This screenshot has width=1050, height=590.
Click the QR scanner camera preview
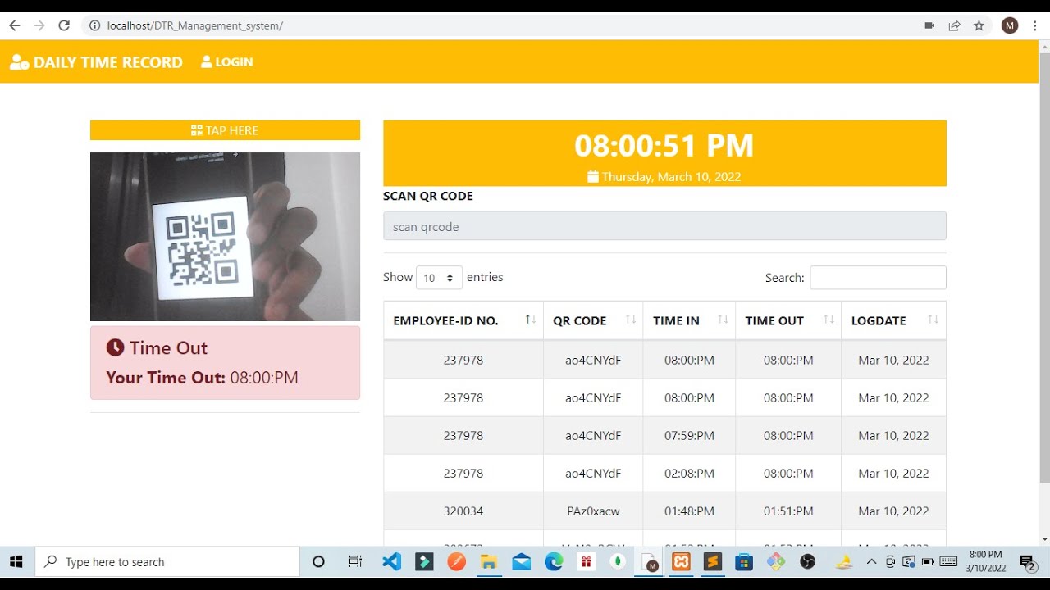tap(225, 237)
